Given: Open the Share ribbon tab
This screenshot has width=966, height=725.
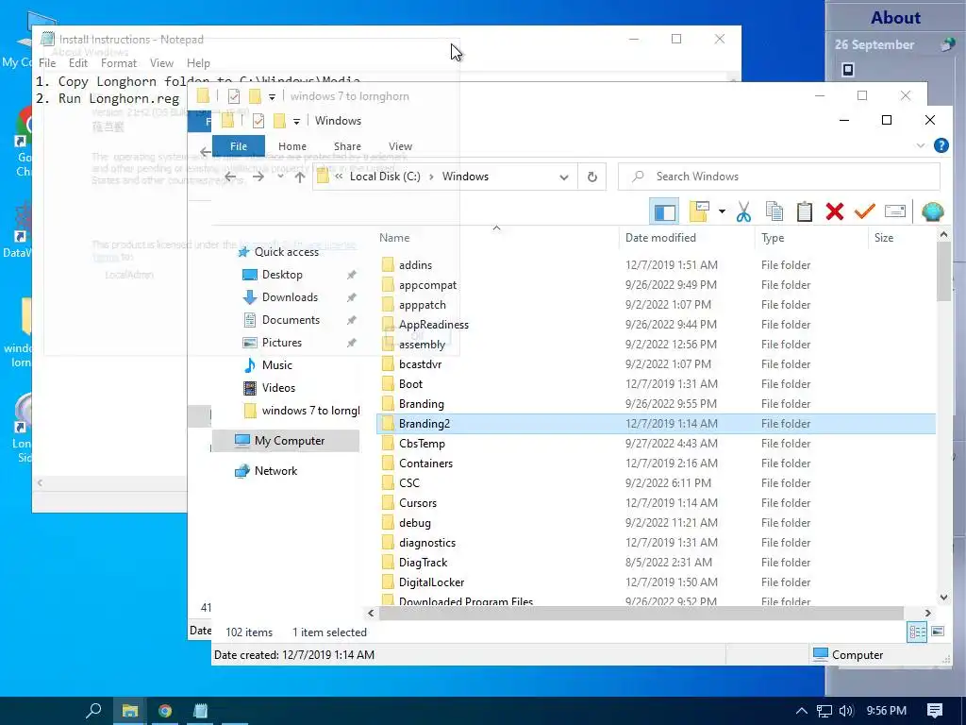Looking at the screenshot, I should [347, 146].
